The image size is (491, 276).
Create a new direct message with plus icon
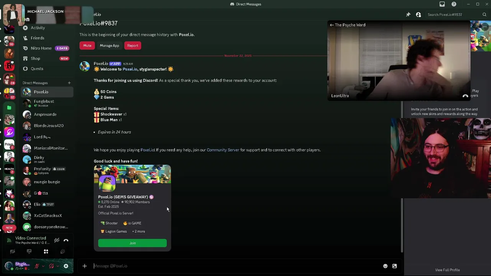click(69, 83)
